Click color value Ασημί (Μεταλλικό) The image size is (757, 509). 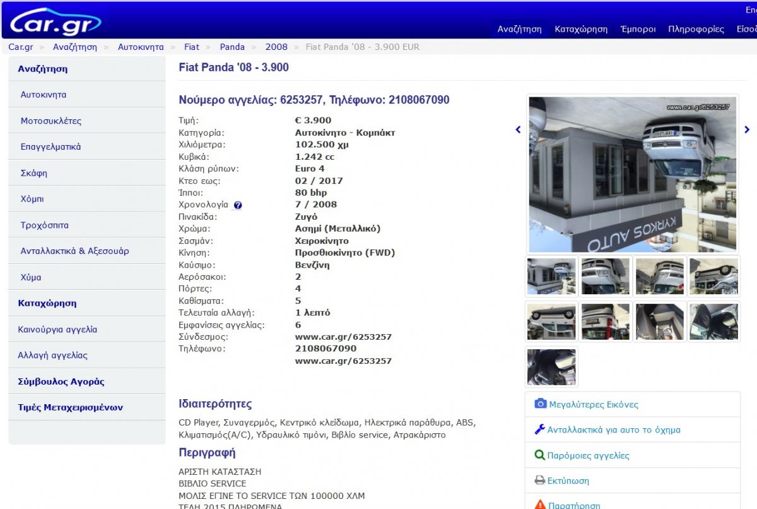pyautogui.click(x=337, y=229)
